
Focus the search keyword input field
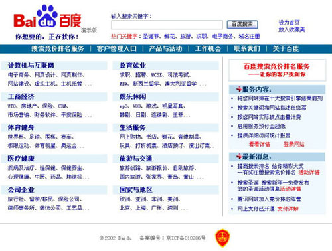click(167, 25)
